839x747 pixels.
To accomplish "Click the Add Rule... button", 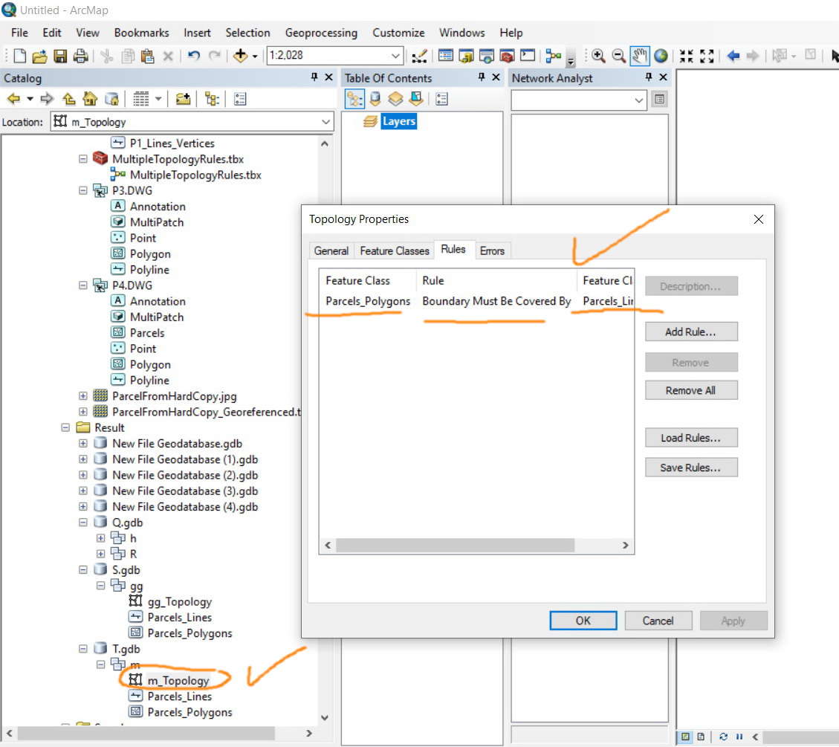I will 691,332.
